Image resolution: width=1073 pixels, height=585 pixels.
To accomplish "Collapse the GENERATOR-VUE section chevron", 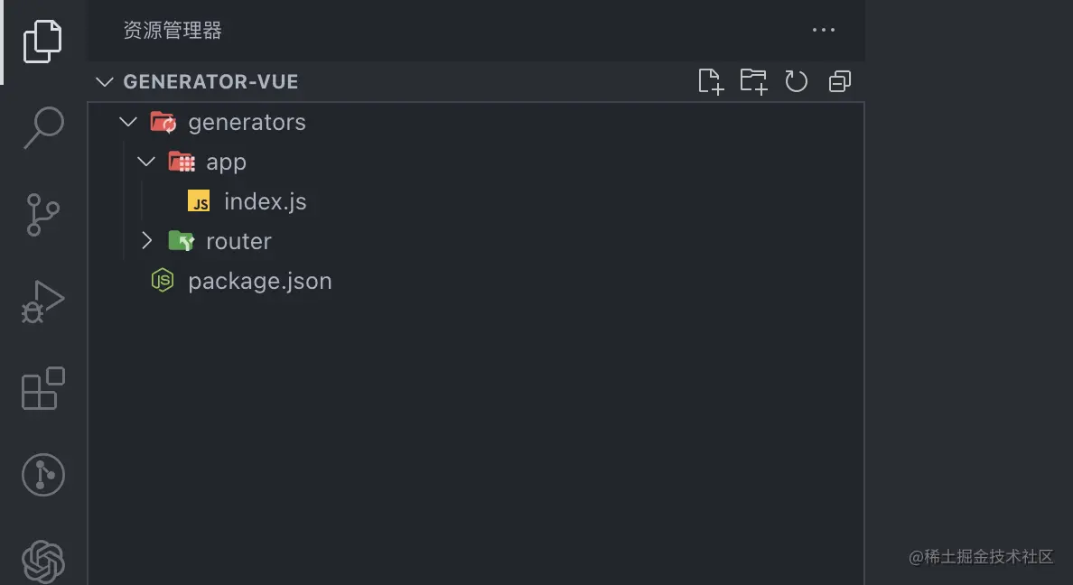I will click(x=105, y=82).
